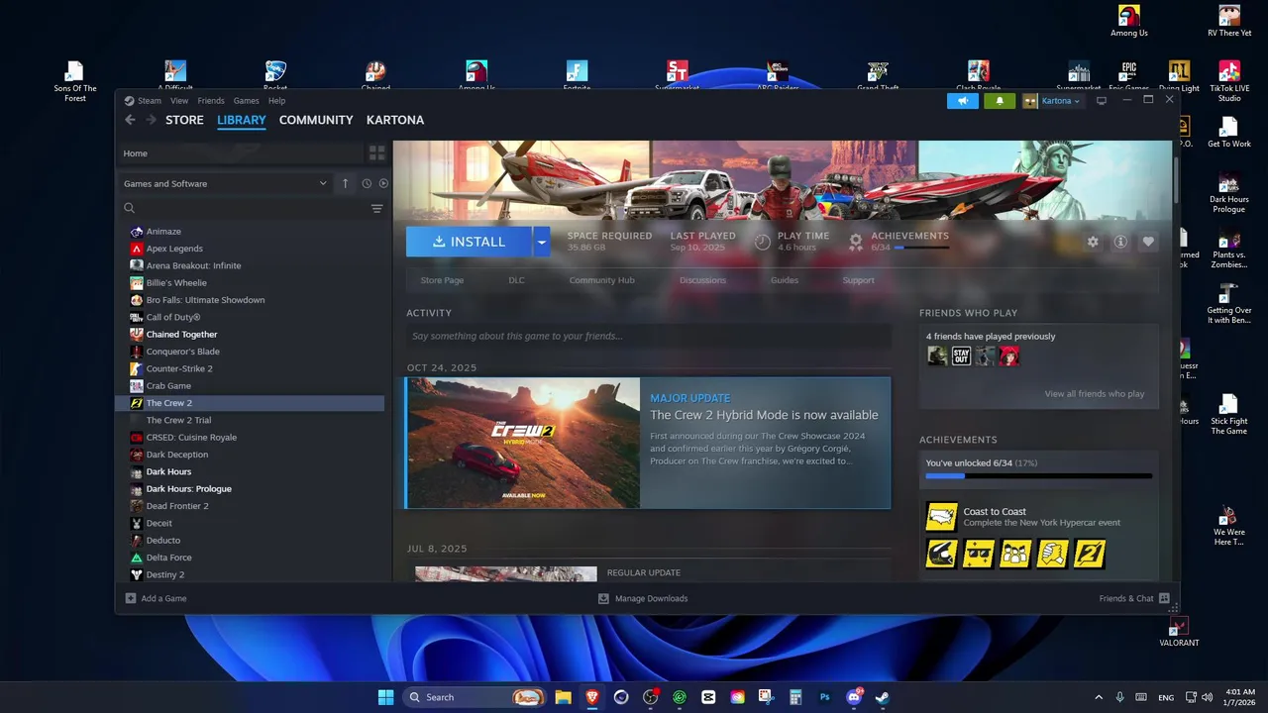Select Deceit in the library list
1268x713 pixels.
pos(159,523)
